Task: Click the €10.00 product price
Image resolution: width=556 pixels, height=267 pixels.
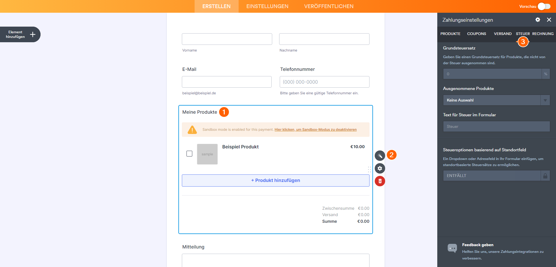Action: coord(358,147)
